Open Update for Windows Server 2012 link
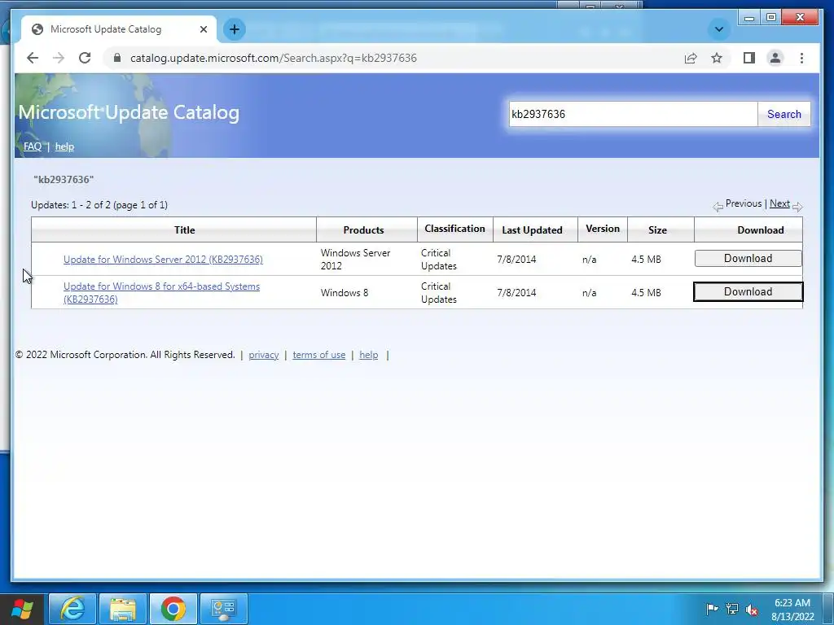The image size is (834, 625). [x=163, y=260]
